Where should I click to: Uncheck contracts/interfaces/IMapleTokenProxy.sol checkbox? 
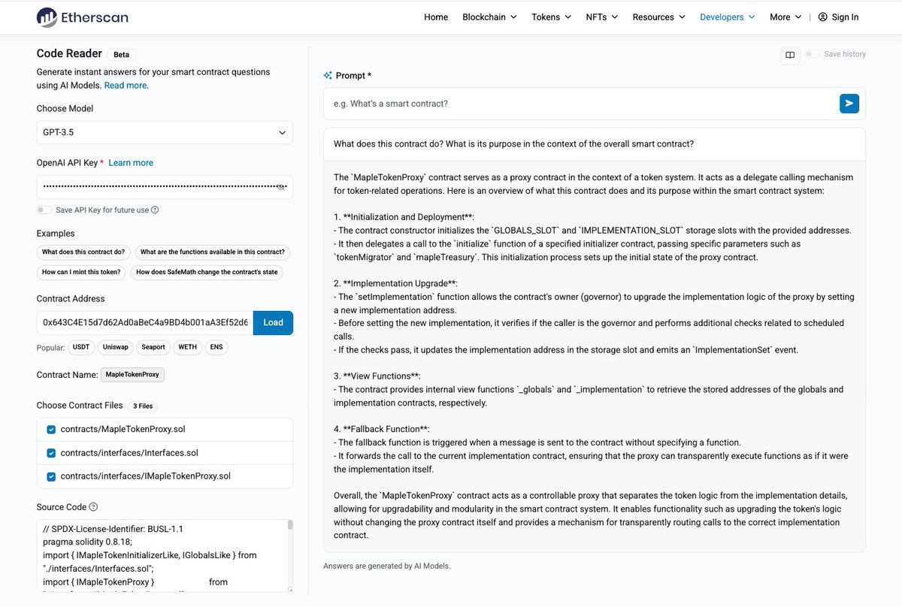pyautogui.click(x=51, y=476)
